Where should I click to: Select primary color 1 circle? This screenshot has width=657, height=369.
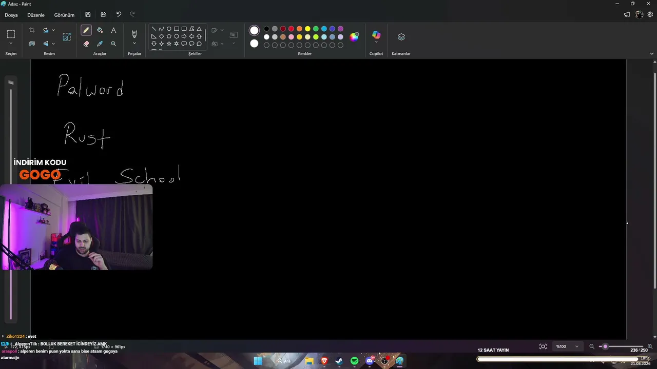point(254,31)
